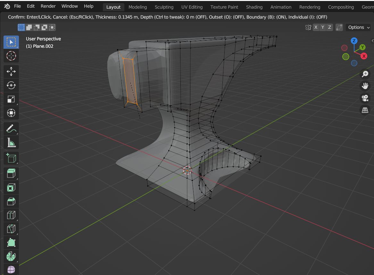374x275 pixels.
Task: Toggle X axis mirror
Action: click(316, 28)
